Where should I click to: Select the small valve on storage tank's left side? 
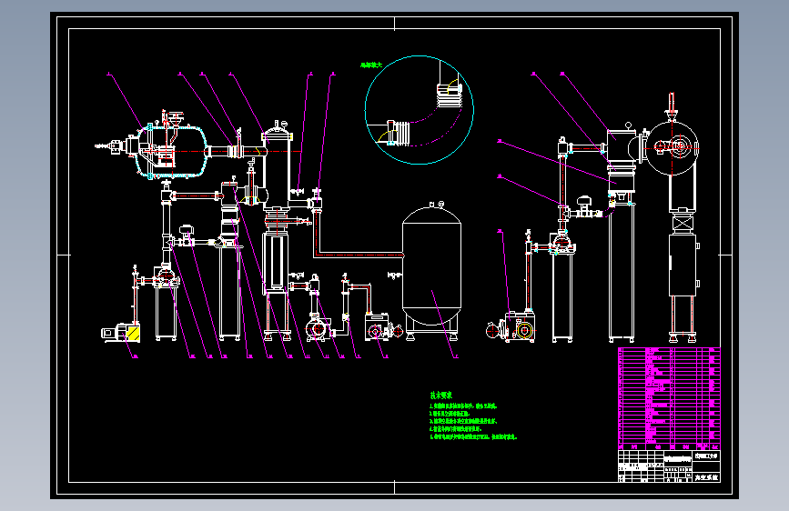(394, 276)
